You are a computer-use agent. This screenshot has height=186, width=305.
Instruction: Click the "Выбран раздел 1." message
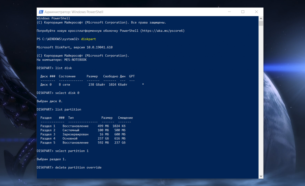51,159
